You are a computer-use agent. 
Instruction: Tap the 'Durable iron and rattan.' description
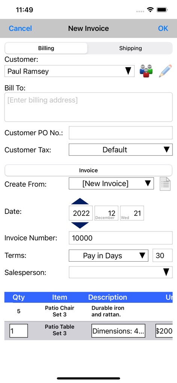(108, 311)
